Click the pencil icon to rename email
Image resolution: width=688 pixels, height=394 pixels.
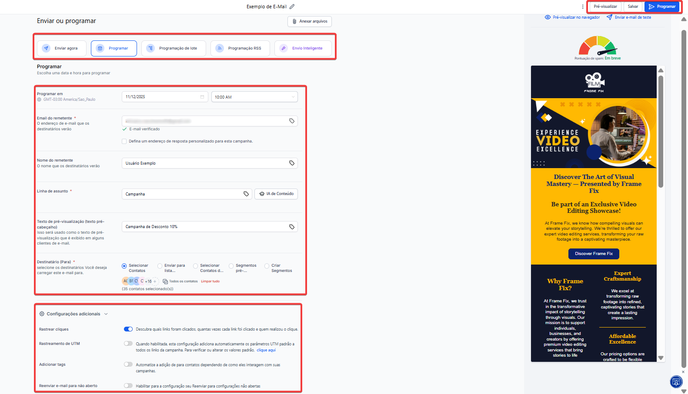292,7
